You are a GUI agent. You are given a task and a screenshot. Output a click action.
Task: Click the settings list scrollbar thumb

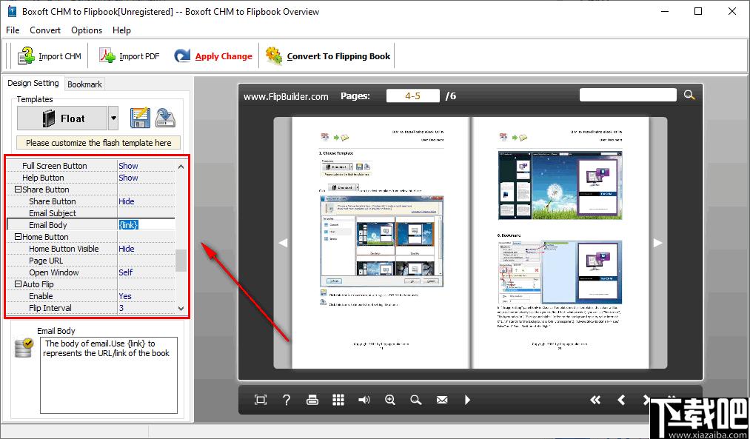click(x=181, y=261)
